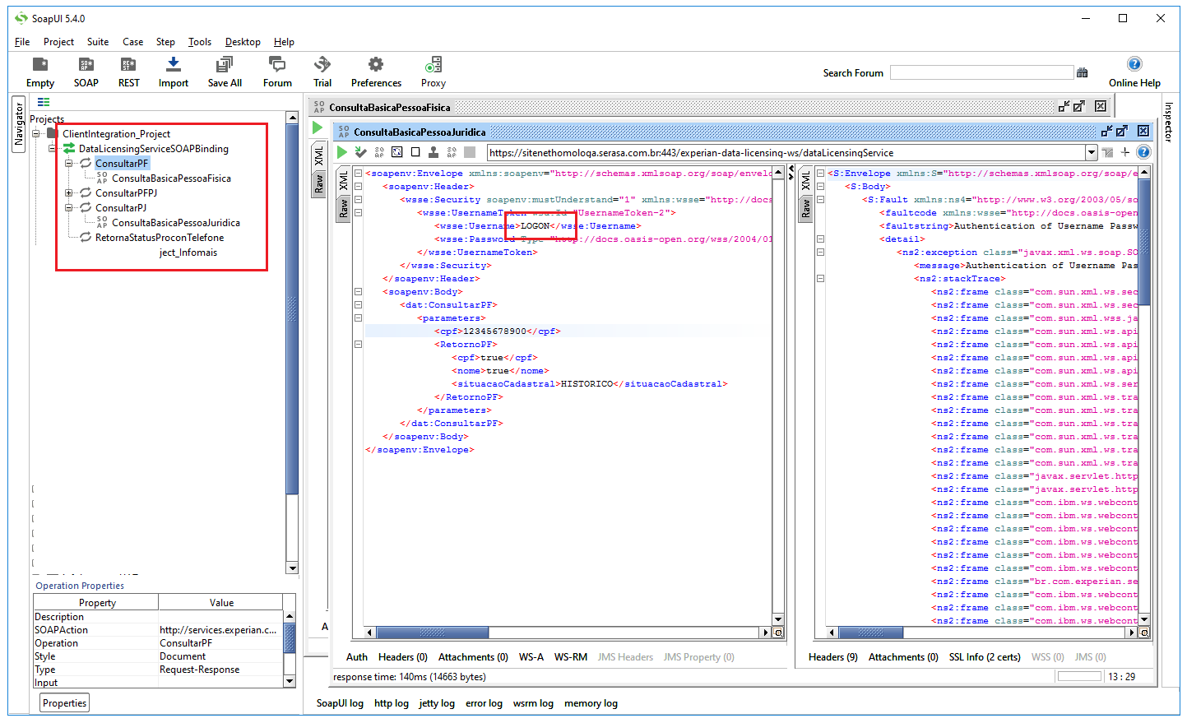Click add to TestCase checkmark icon

360,152
